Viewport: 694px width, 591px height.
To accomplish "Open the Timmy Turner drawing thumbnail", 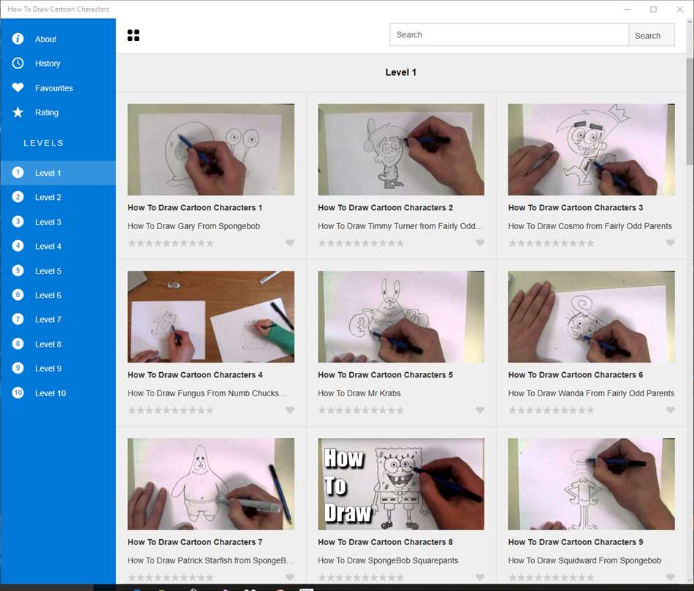I will tap(401, 150).
